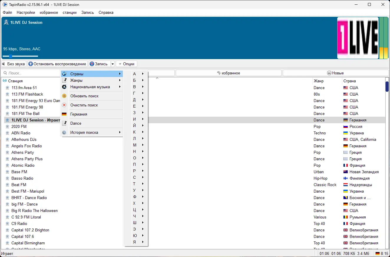Stop playback with Остановить воспроизведение
This screenshot has height=257, width=390.
click(57, 64)
